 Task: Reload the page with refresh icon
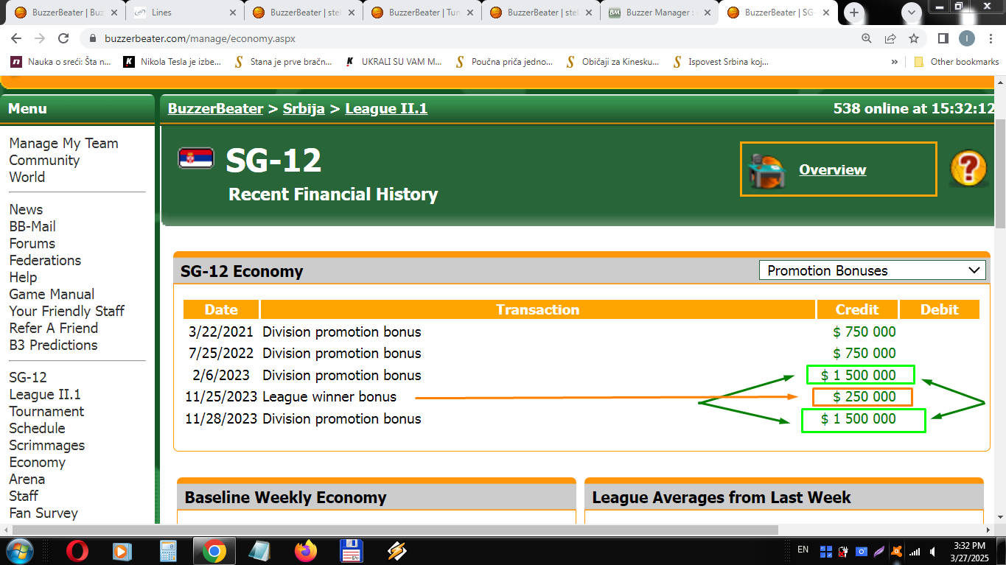[x=63, y=38]
